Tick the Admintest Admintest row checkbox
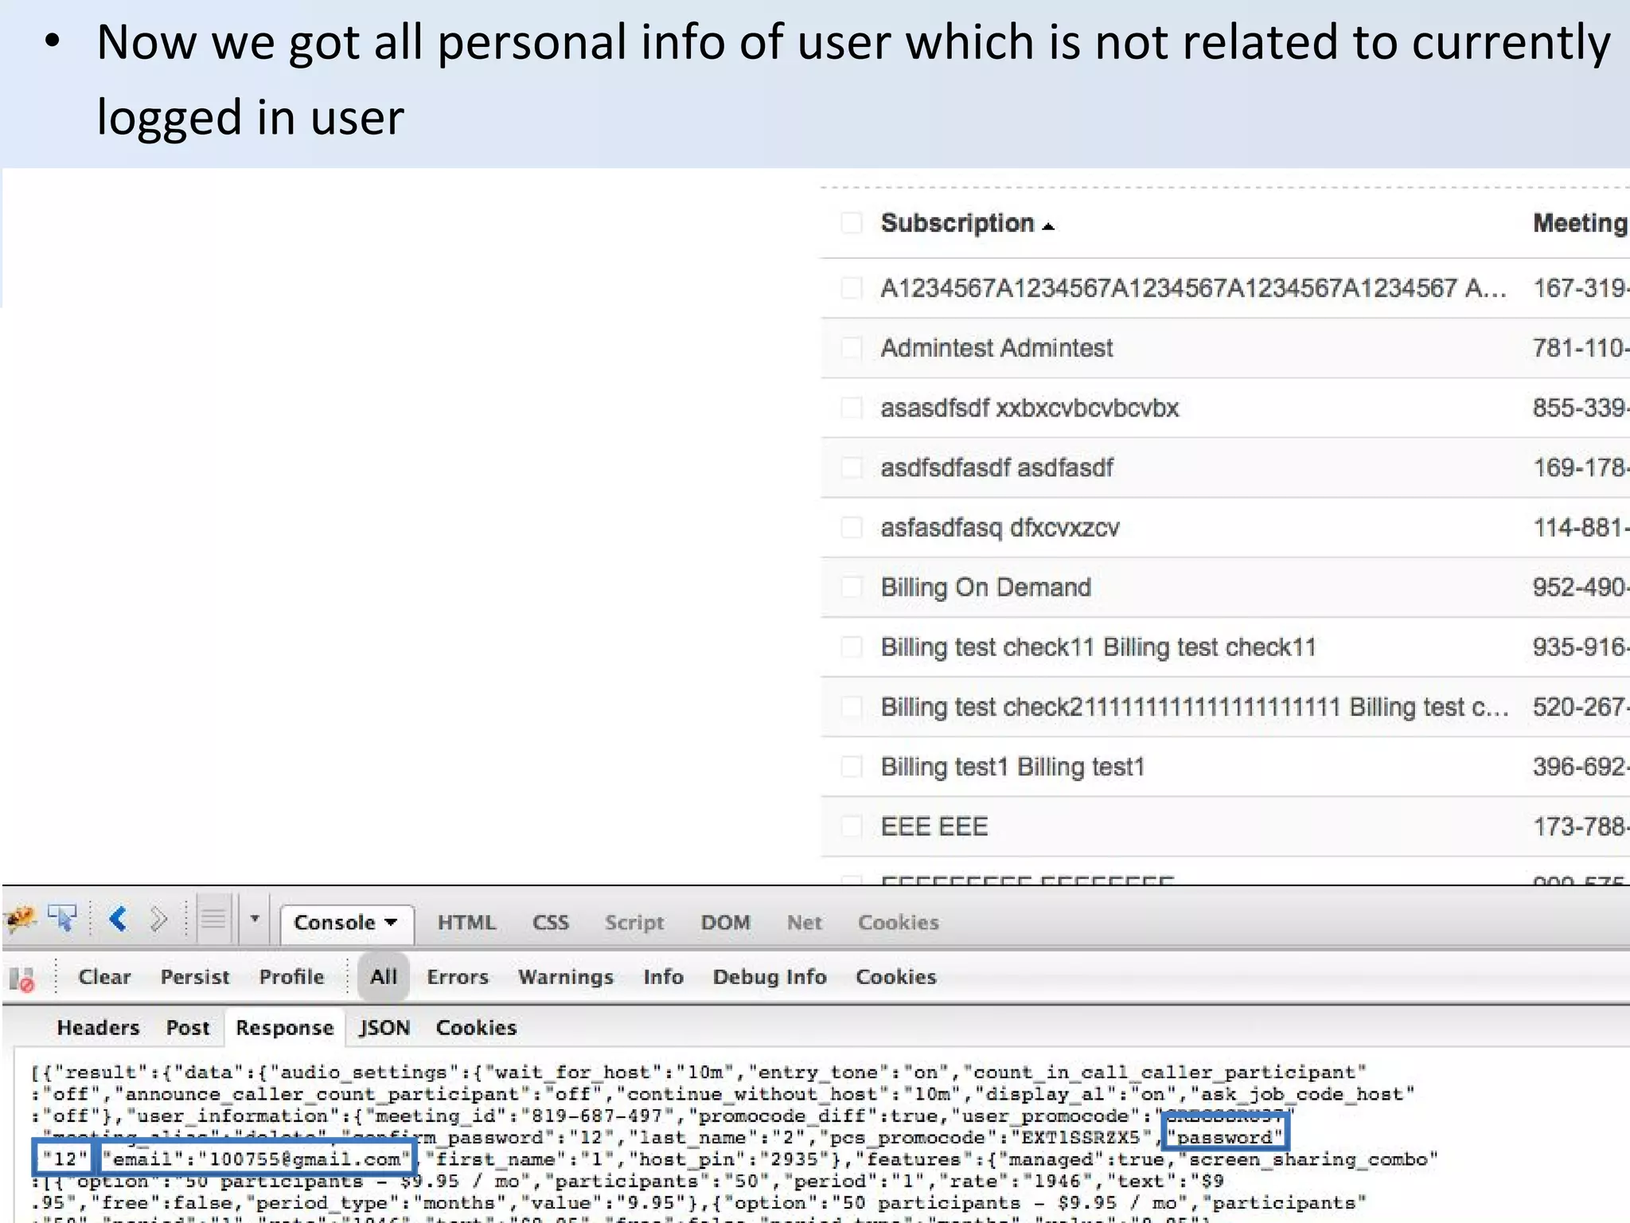Image resolution: width=1630 pixels, height=1223 pixels. [852, 348]
